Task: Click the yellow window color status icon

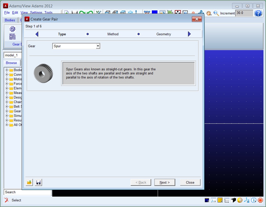Action: click(220, 200)
